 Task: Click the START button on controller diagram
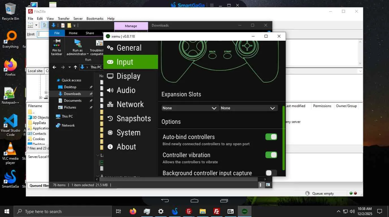228,55
